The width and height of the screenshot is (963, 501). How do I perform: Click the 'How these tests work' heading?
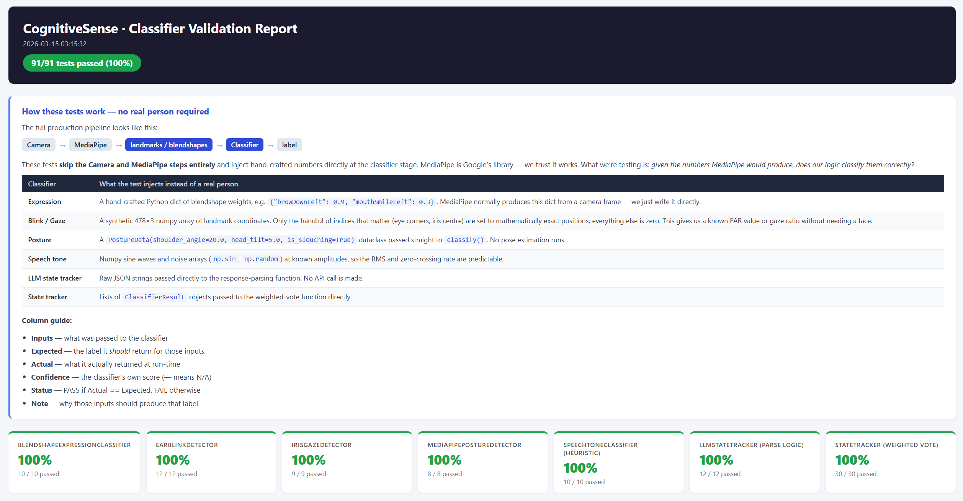click(115, 112)
